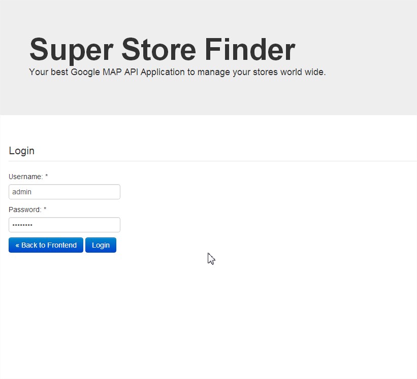Viewport: 417px width, 379px height.
Task: Click the Password label text
Action: (x=25, y=210)
